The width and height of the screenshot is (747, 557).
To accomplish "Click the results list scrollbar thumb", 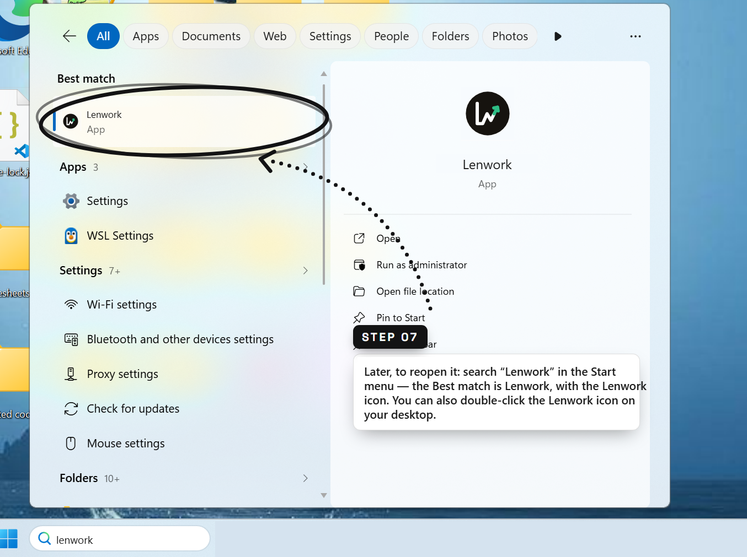I will [x=324, y=185].
